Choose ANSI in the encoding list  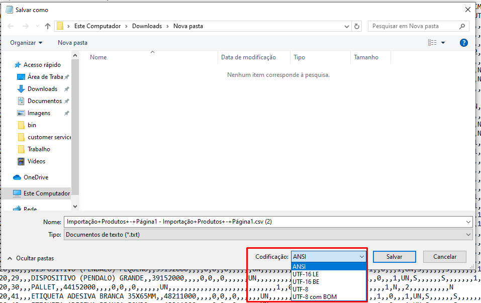[329, 266]
